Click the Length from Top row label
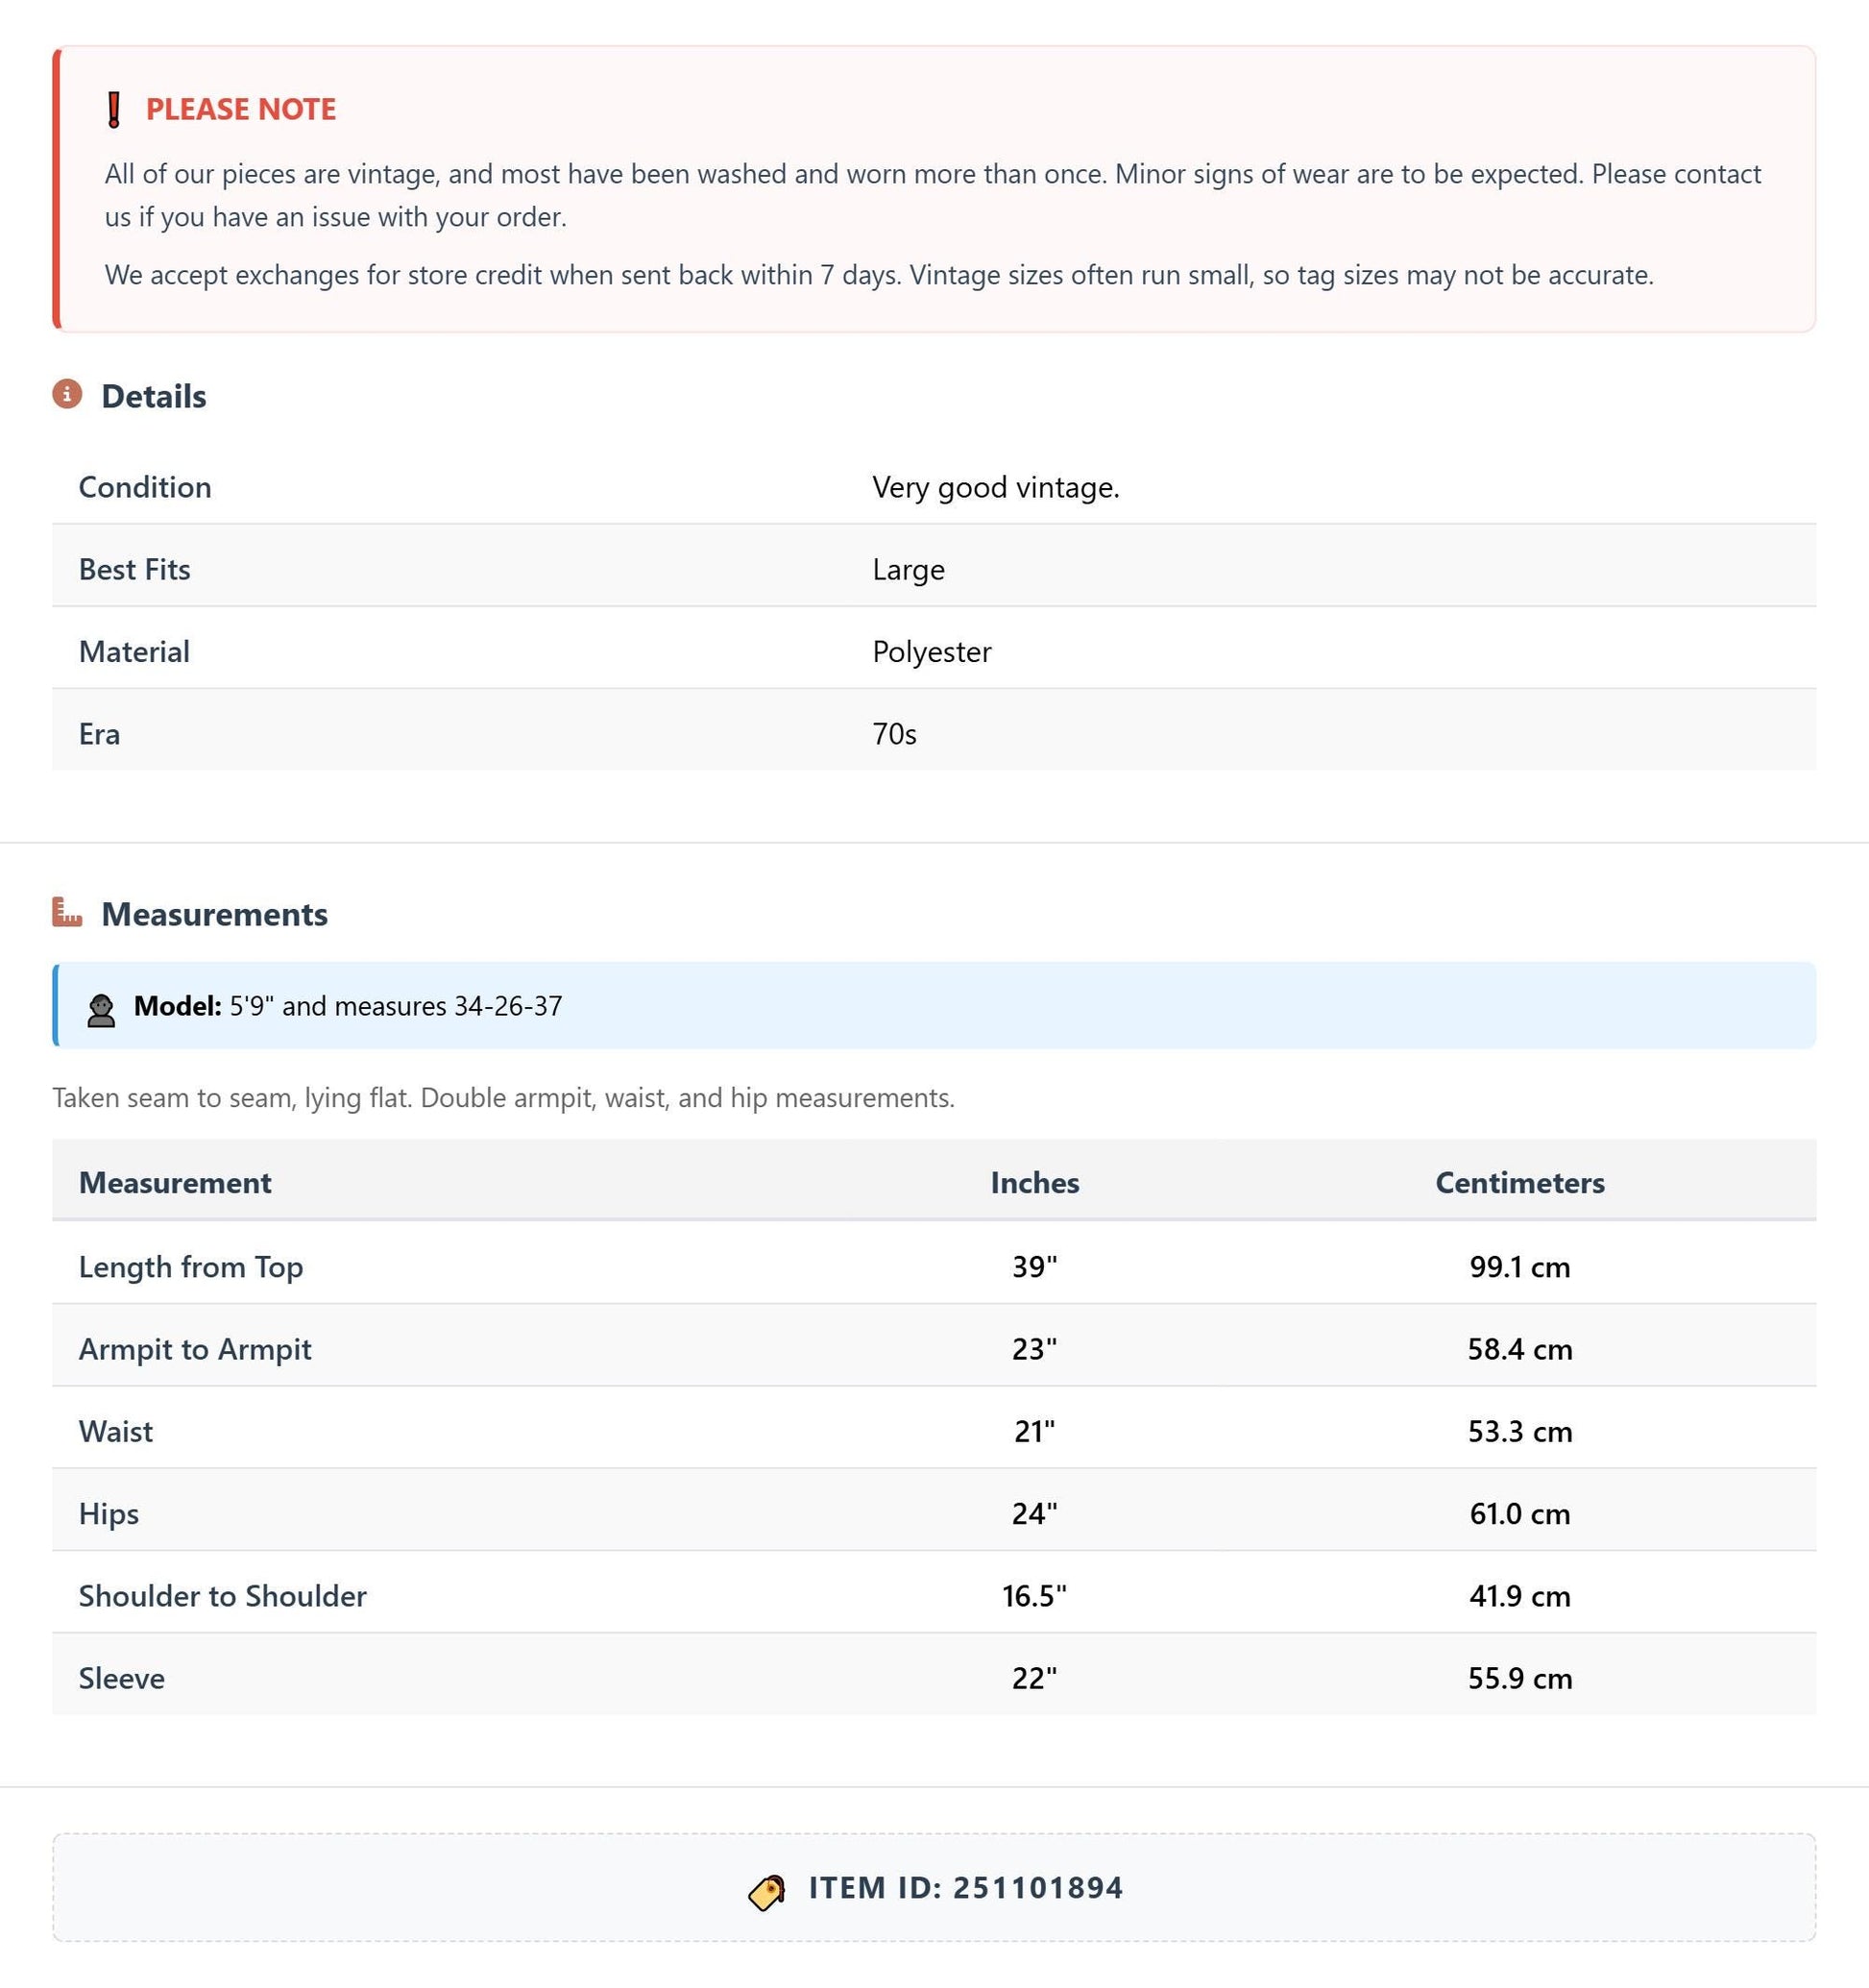The height and width of the screenshot is (1988, 1869). tap(191, 1266)
